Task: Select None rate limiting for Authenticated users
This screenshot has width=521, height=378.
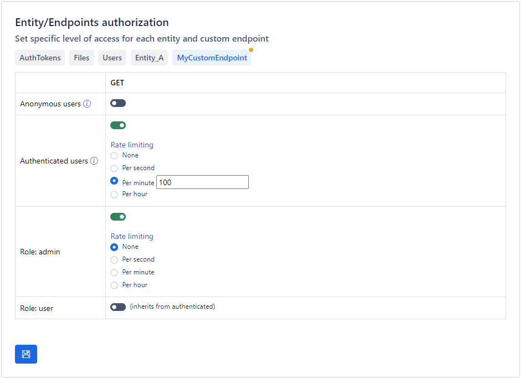Action: [x=114, y=156]
